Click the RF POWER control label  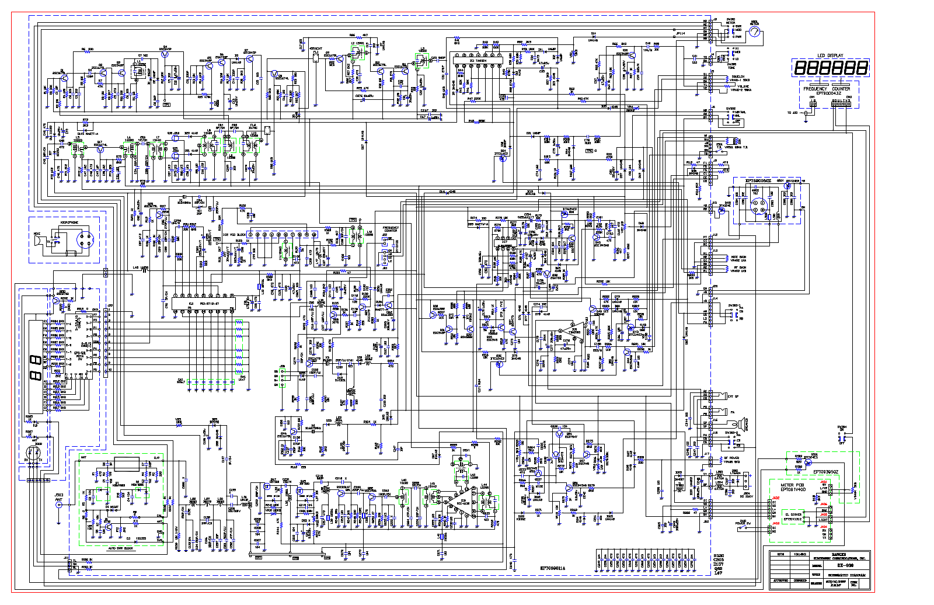(x=731, y=458)
